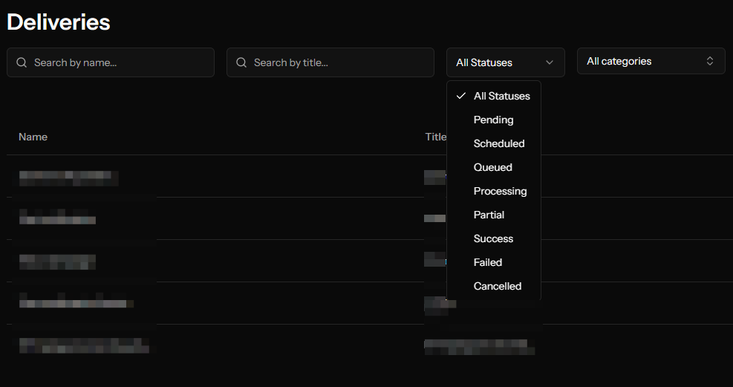Filter deliveries by Queued status
The width and height of the screenshot is (733, 387).
click(493, 167)
